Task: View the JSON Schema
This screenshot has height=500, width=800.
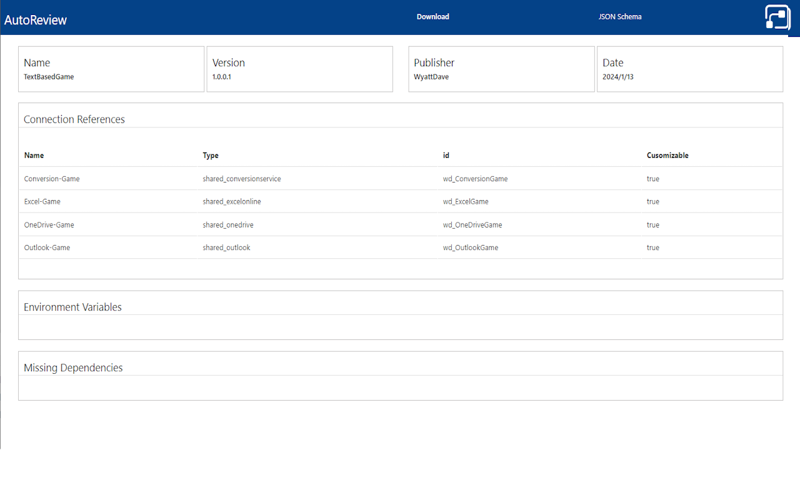Action: point(620,17)
